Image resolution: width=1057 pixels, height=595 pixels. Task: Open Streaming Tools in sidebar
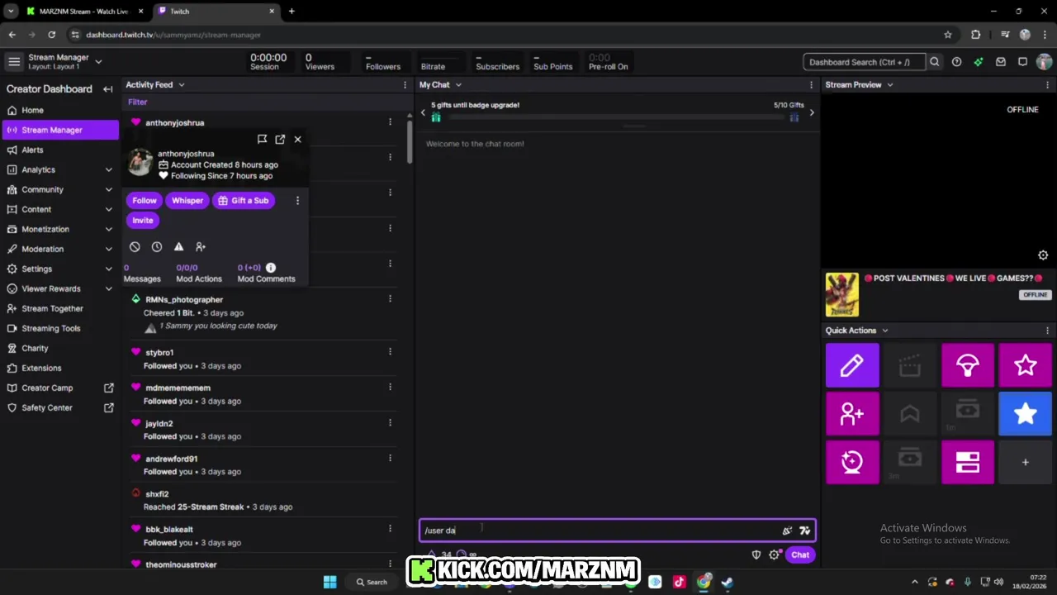pyautogui.click(x=59, y=328)
